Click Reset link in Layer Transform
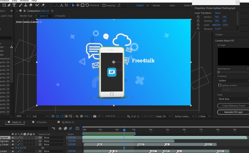 (218, 13)
